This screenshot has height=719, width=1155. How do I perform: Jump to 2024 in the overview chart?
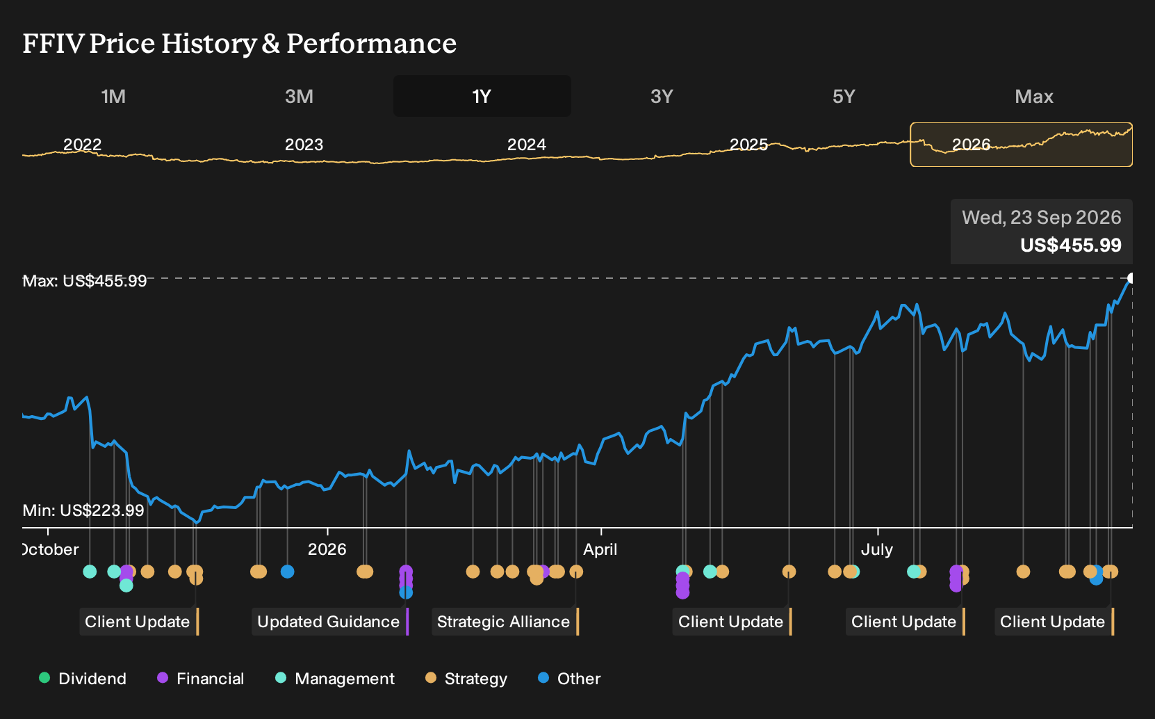tap(526, 145)
